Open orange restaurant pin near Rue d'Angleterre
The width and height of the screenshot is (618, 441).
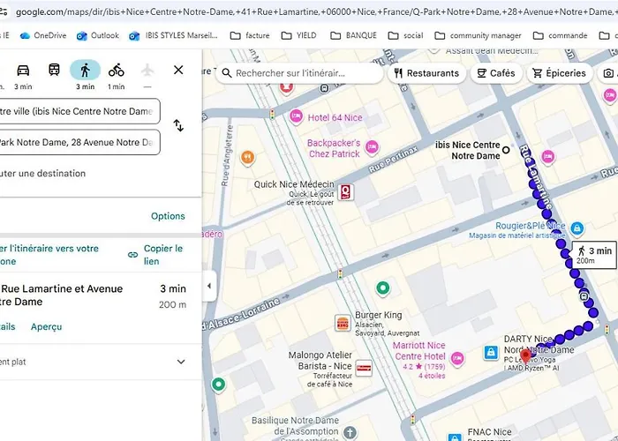[x=247, y=158]
